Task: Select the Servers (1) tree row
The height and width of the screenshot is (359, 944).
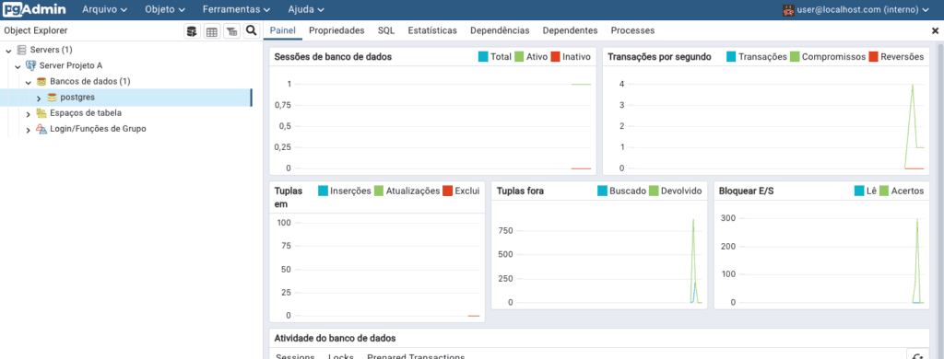Action: click(x=125, y=50)
